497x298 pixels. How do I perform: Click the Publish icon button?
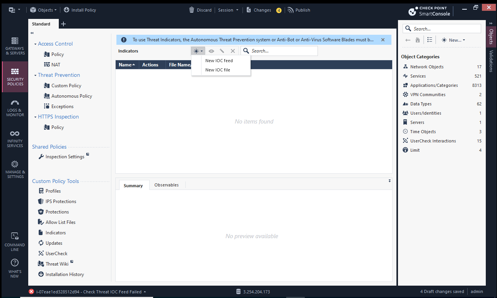click(x=290, y=10)
